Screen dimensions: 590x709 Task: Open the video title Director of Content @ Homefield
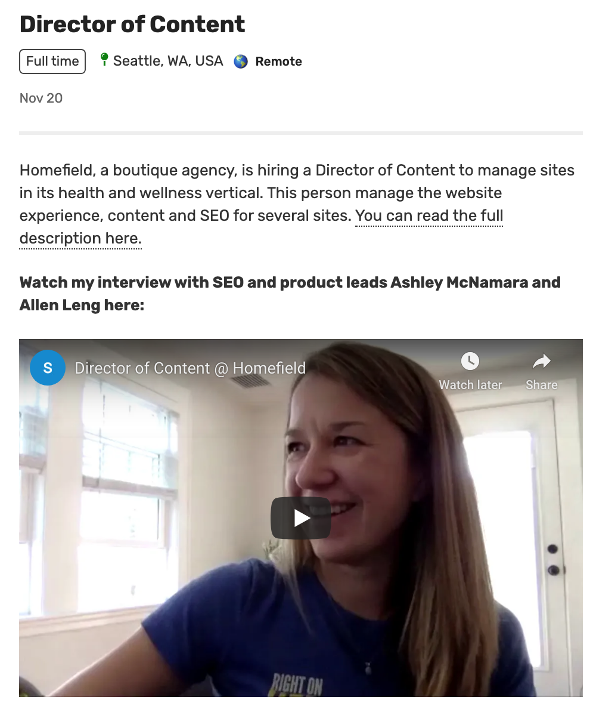pyautogui.click(x=190, y=368)
